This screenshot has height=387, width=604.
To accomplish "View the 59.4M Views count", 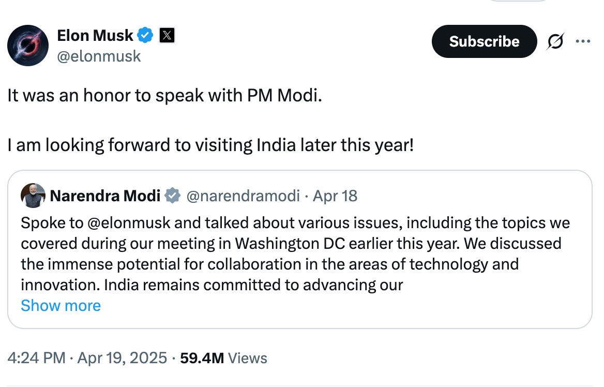I will [x=223, y=358].
